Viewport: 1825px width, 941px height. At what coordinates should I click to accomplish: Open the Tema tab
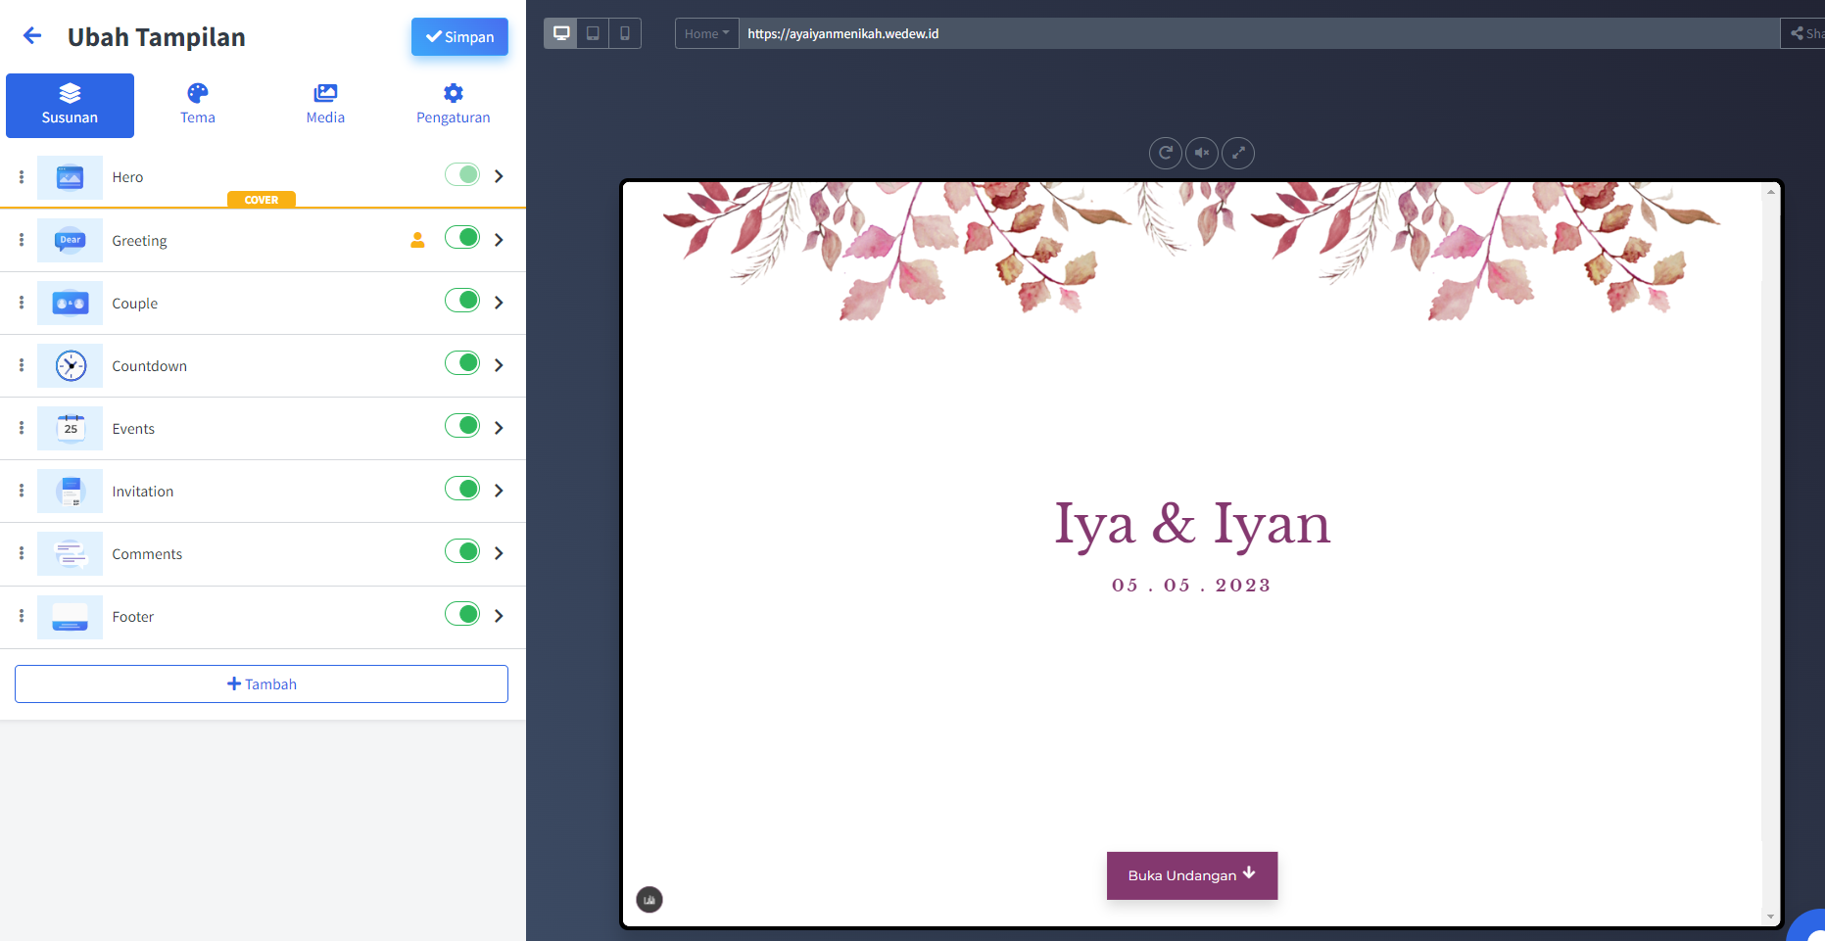click(198, 105)
